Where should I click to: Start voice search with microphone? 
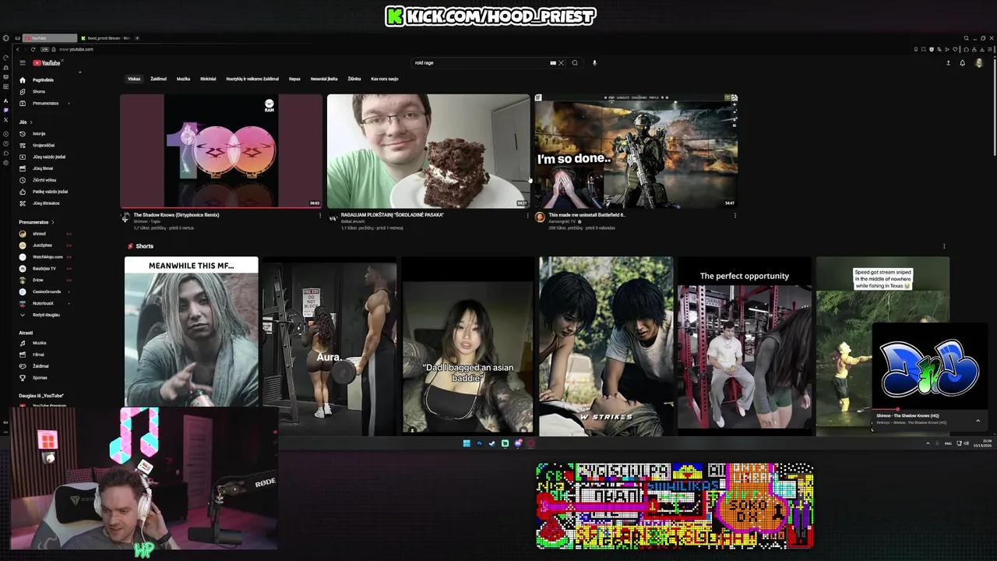click(x=594, y=63)
